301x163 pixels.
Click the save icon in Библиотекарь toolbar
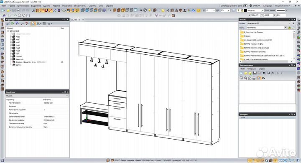click(255, 73)
